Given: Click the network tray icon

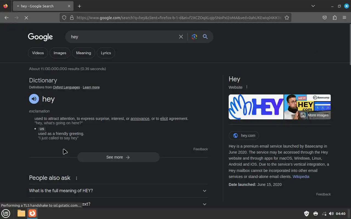Looking at the screenshot, I should (x=324, y=214).
